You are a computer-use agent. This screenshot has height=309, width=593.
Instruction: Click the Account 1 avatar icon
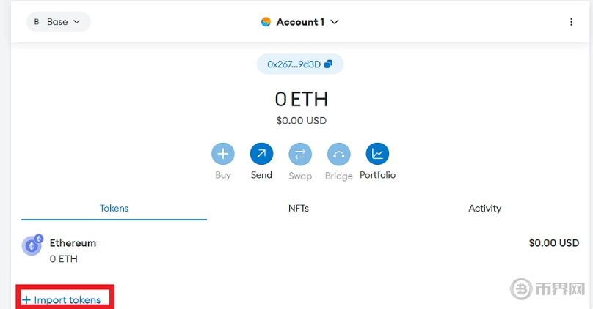tap(266, 22)
